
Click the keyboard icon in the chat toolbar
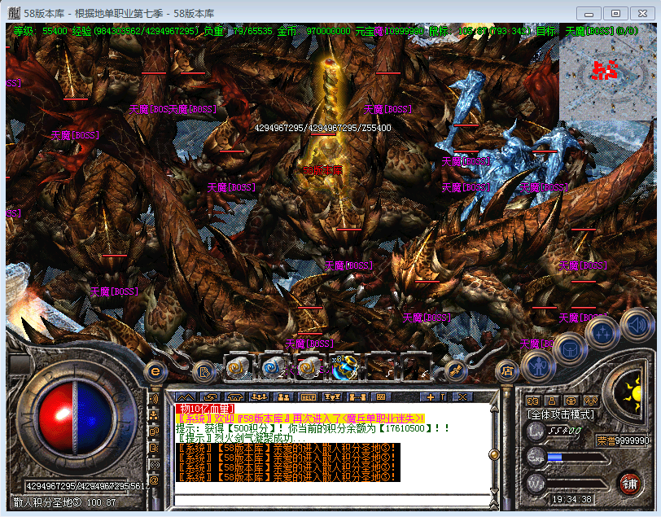point(381,397)
